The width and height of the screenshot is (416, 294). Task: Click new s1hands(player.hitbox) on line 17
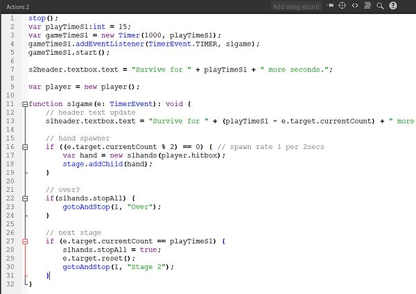coord(167,155)
